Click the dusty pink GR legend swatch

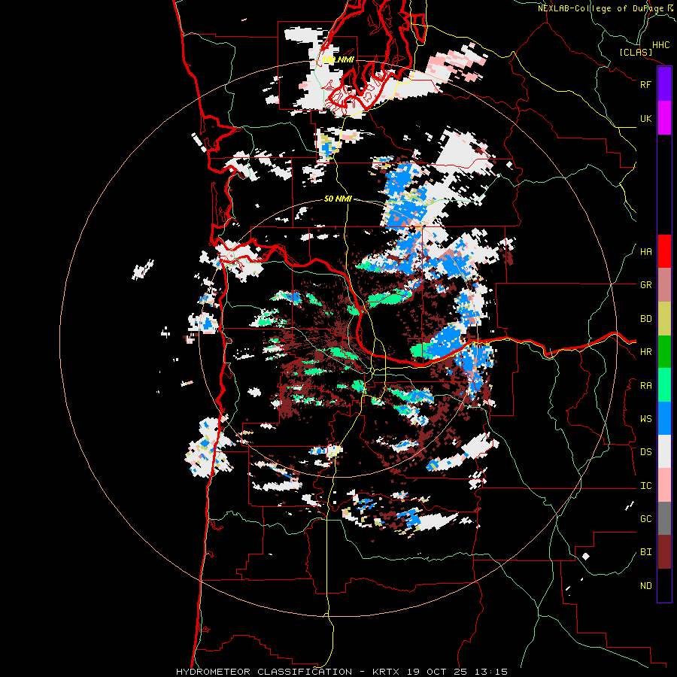tap(664, 285)
